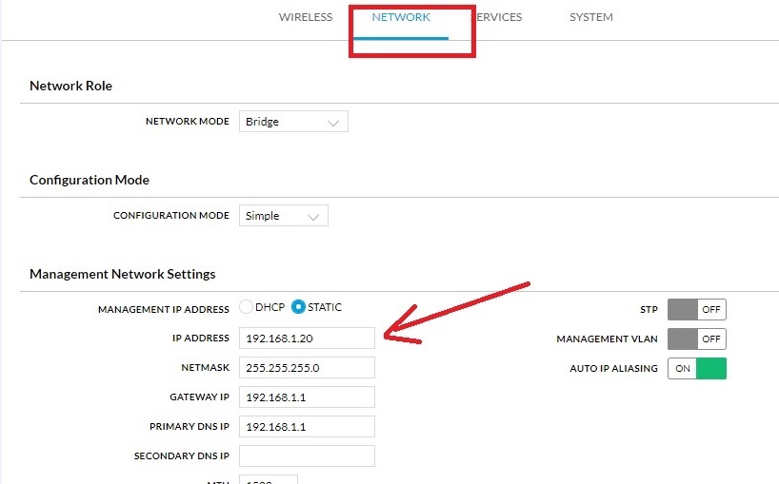Enable the Management VLAN switch
Screen dimensions: 779x484
[696, 339]
